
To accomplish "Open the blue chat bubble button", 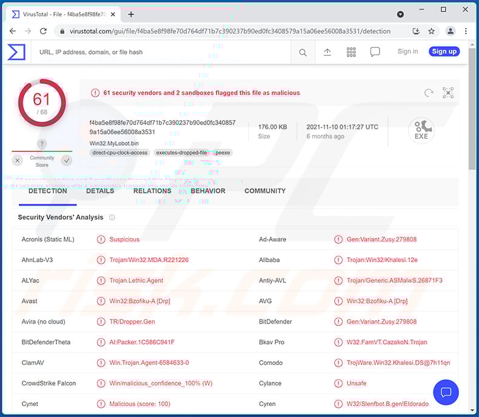I will (446, 392).
